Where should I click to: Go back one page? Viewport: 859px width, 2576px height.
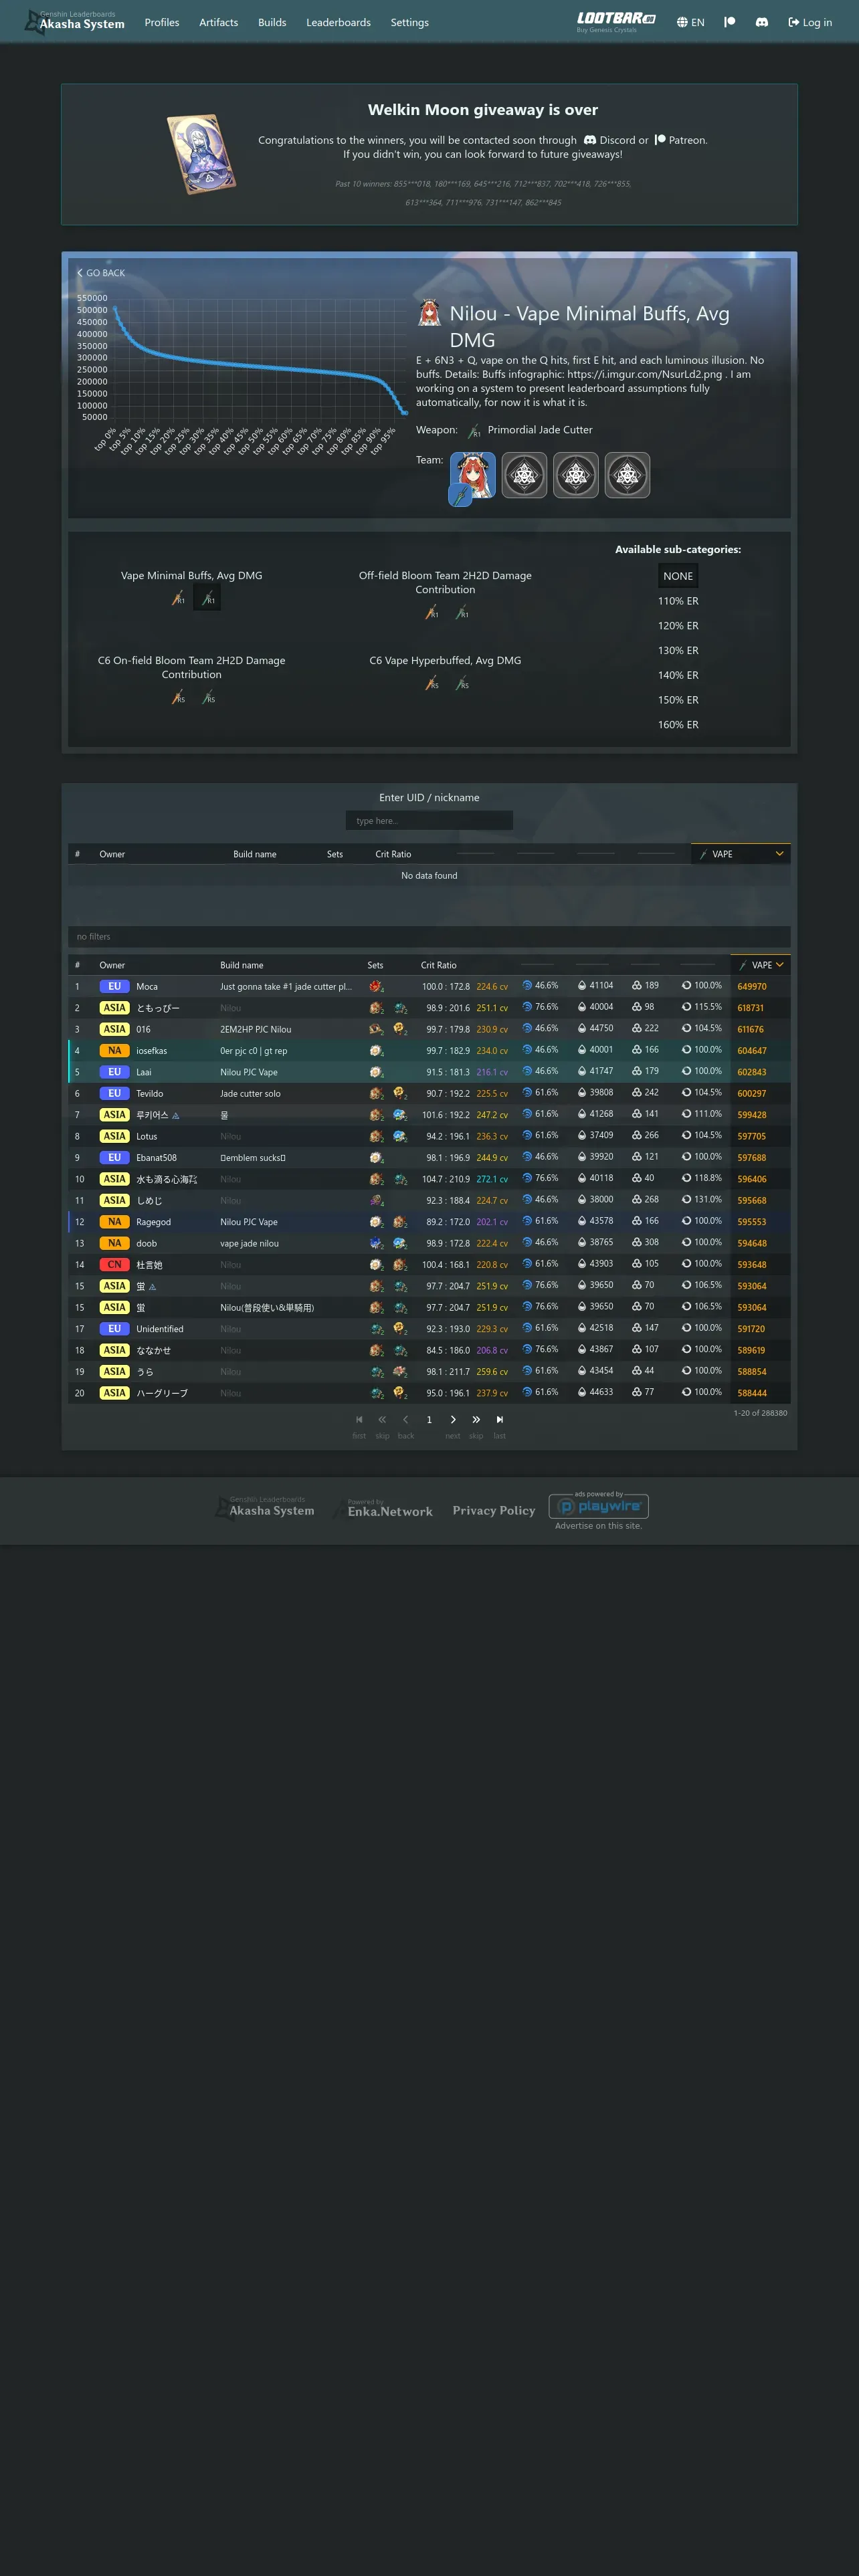click(x=405, y=1419)
